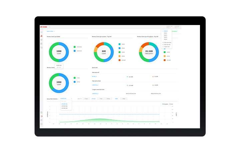Click the orange-red swatch in per-number Top 5 legend

click(120, 60)
